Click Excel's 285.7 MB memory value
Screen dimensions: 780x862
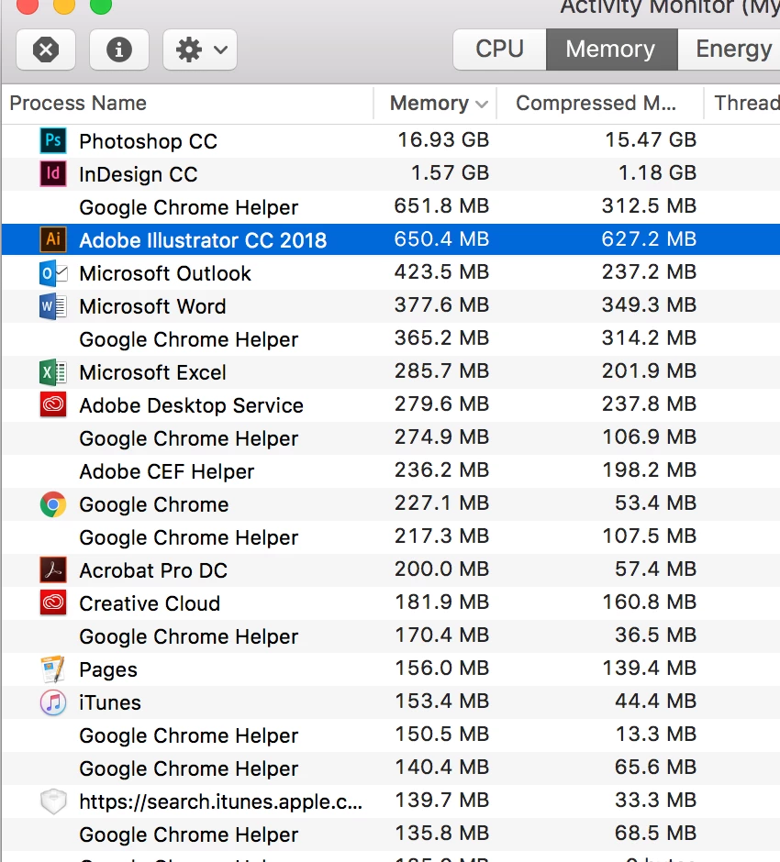pos(441,370)
